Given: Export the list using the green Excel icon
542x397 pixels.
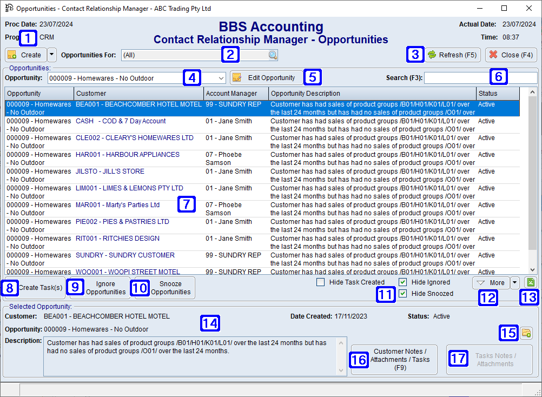Looking at the screenshot, I should pyautogui.click(x=531, y=282).
